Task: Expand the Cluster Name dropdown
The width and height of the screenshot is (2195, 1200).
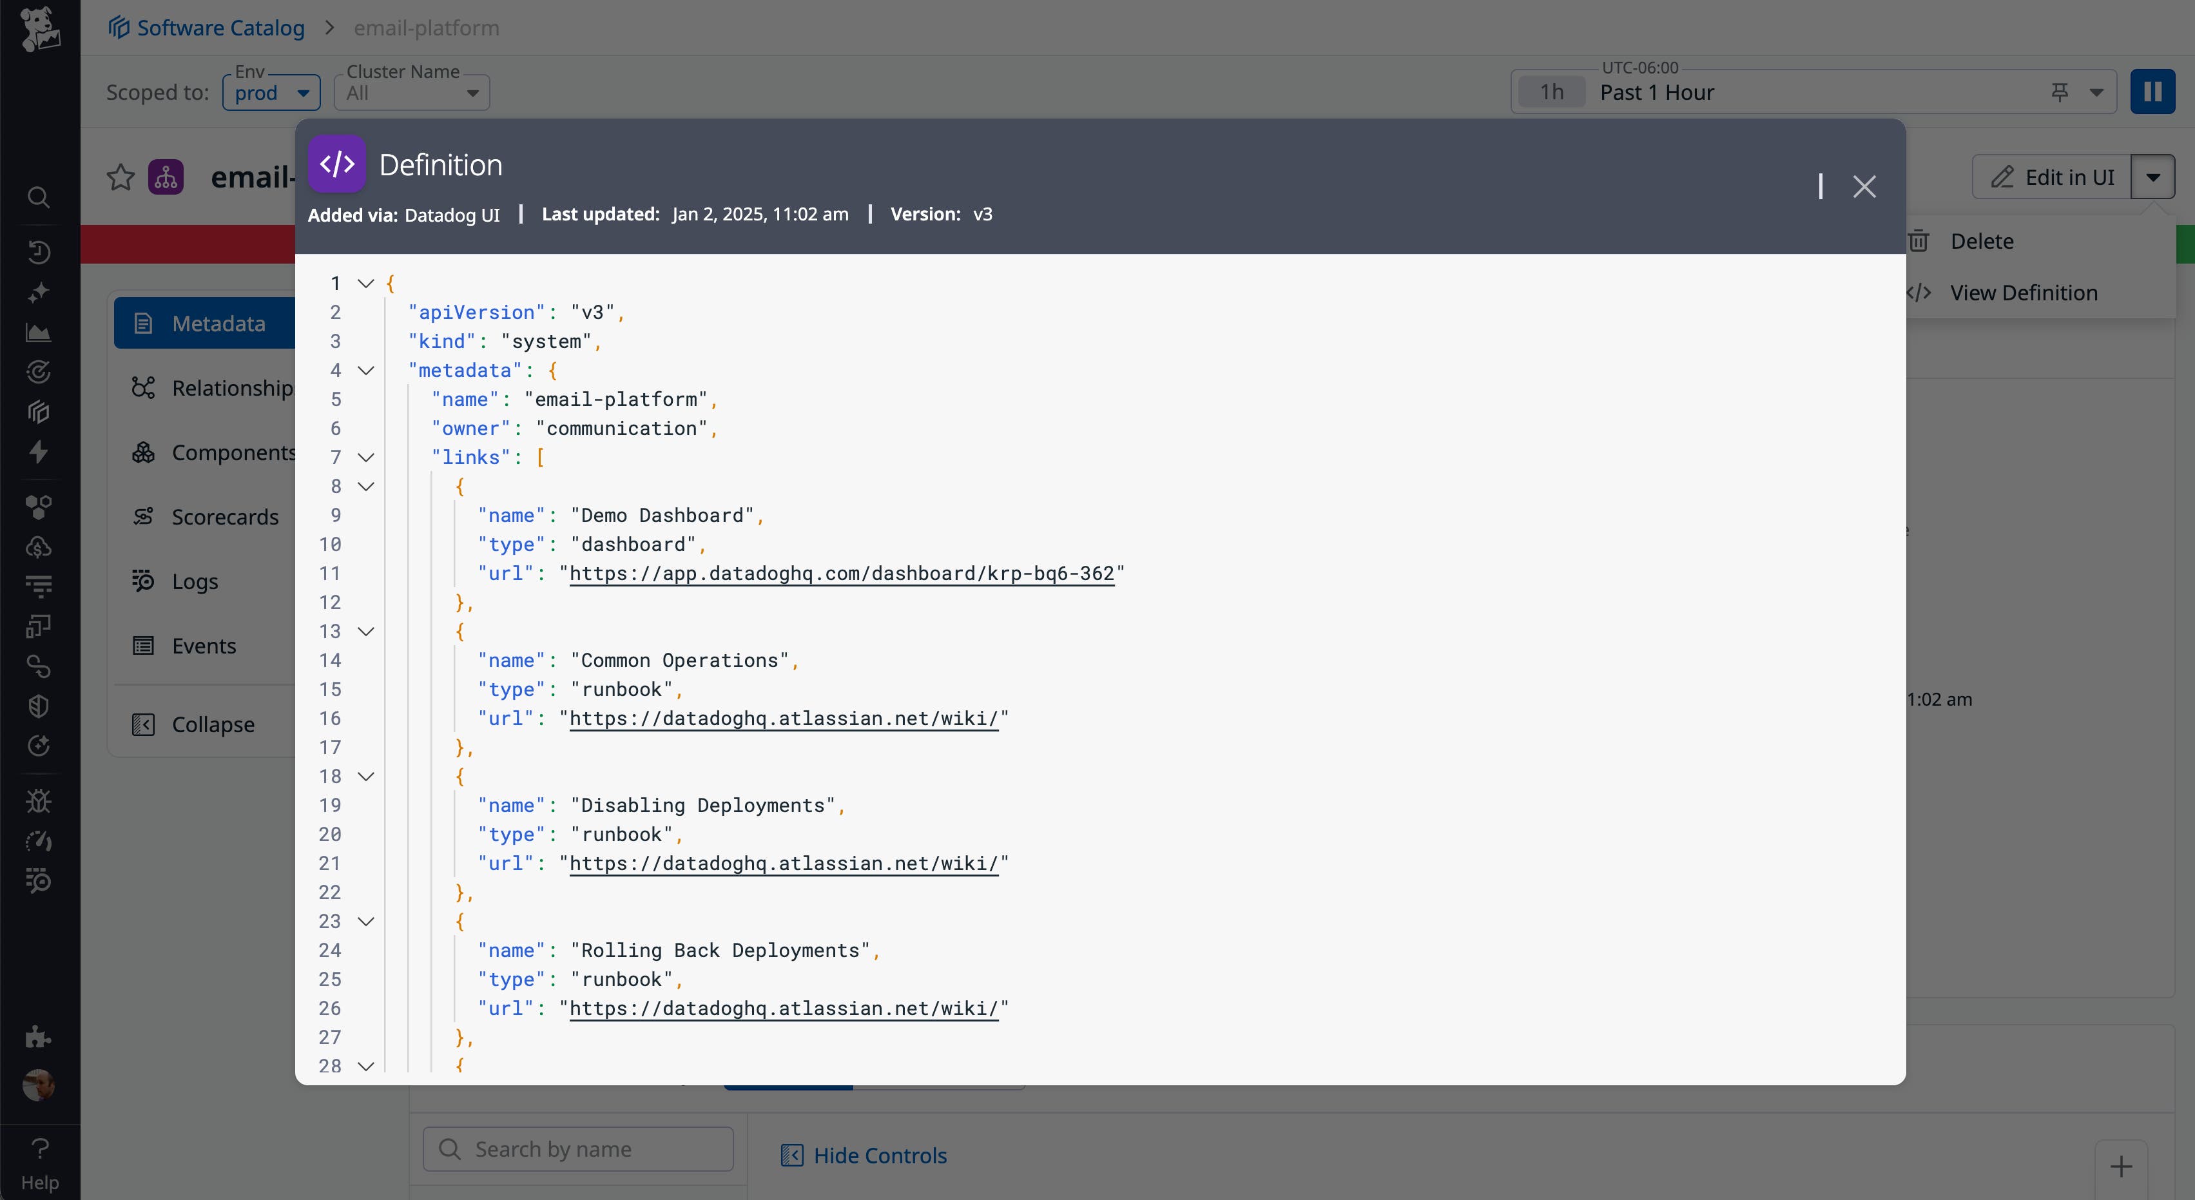Action: coord(412,93)
